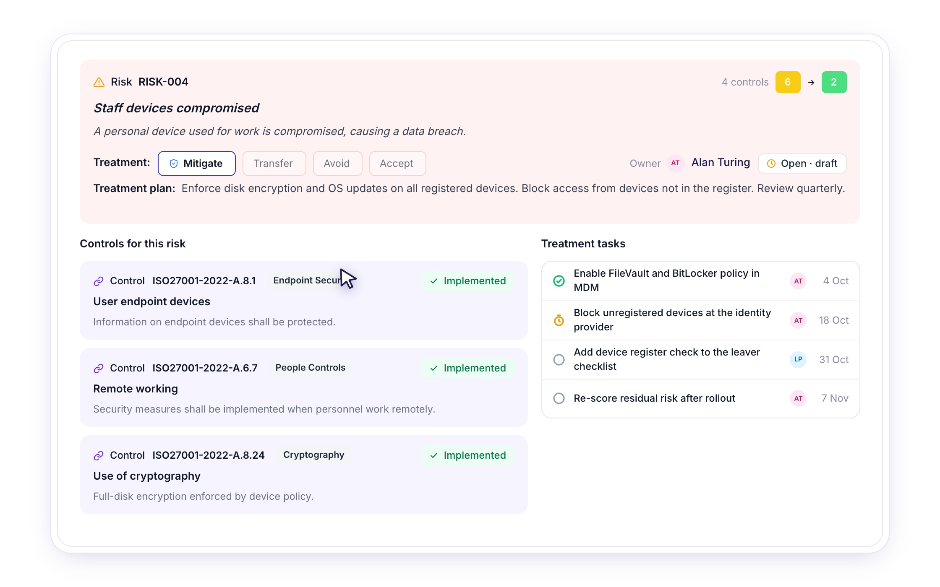
Task: Click the AT avatar next to Alan Turing
Action: point(675,163)
